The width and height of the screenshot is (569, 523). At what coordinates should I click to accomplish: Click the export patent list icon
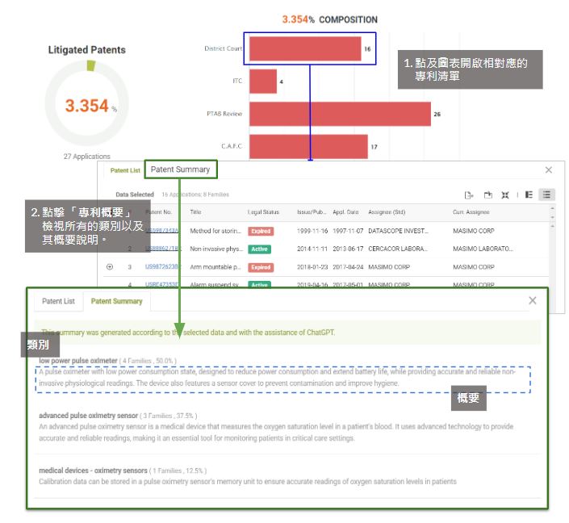[x=468, y=195]
